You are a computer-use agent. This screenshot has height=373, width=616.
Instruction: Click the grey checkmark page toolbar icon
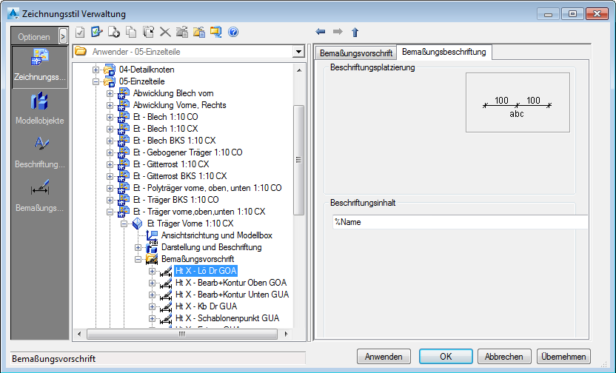(80, 33)
